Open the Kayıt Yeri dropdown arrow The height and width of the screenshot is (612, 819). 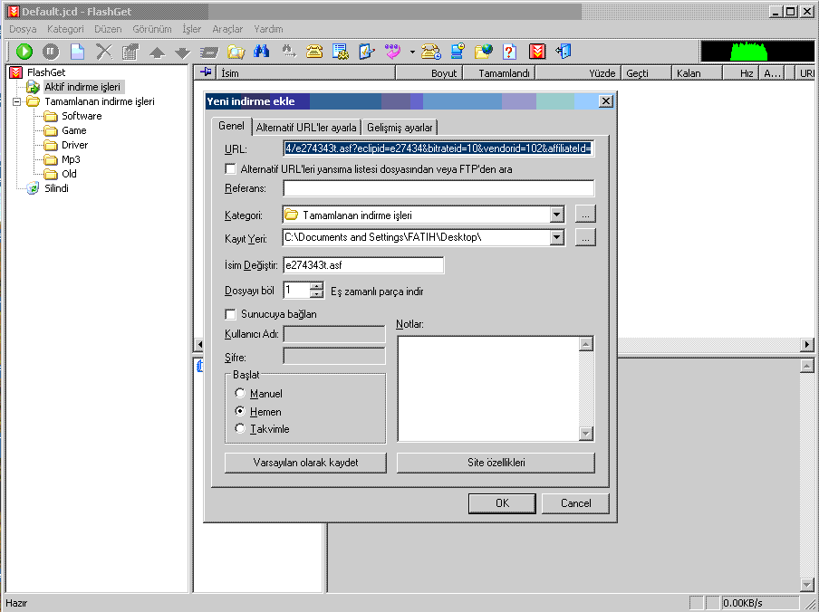coord(557,238)
